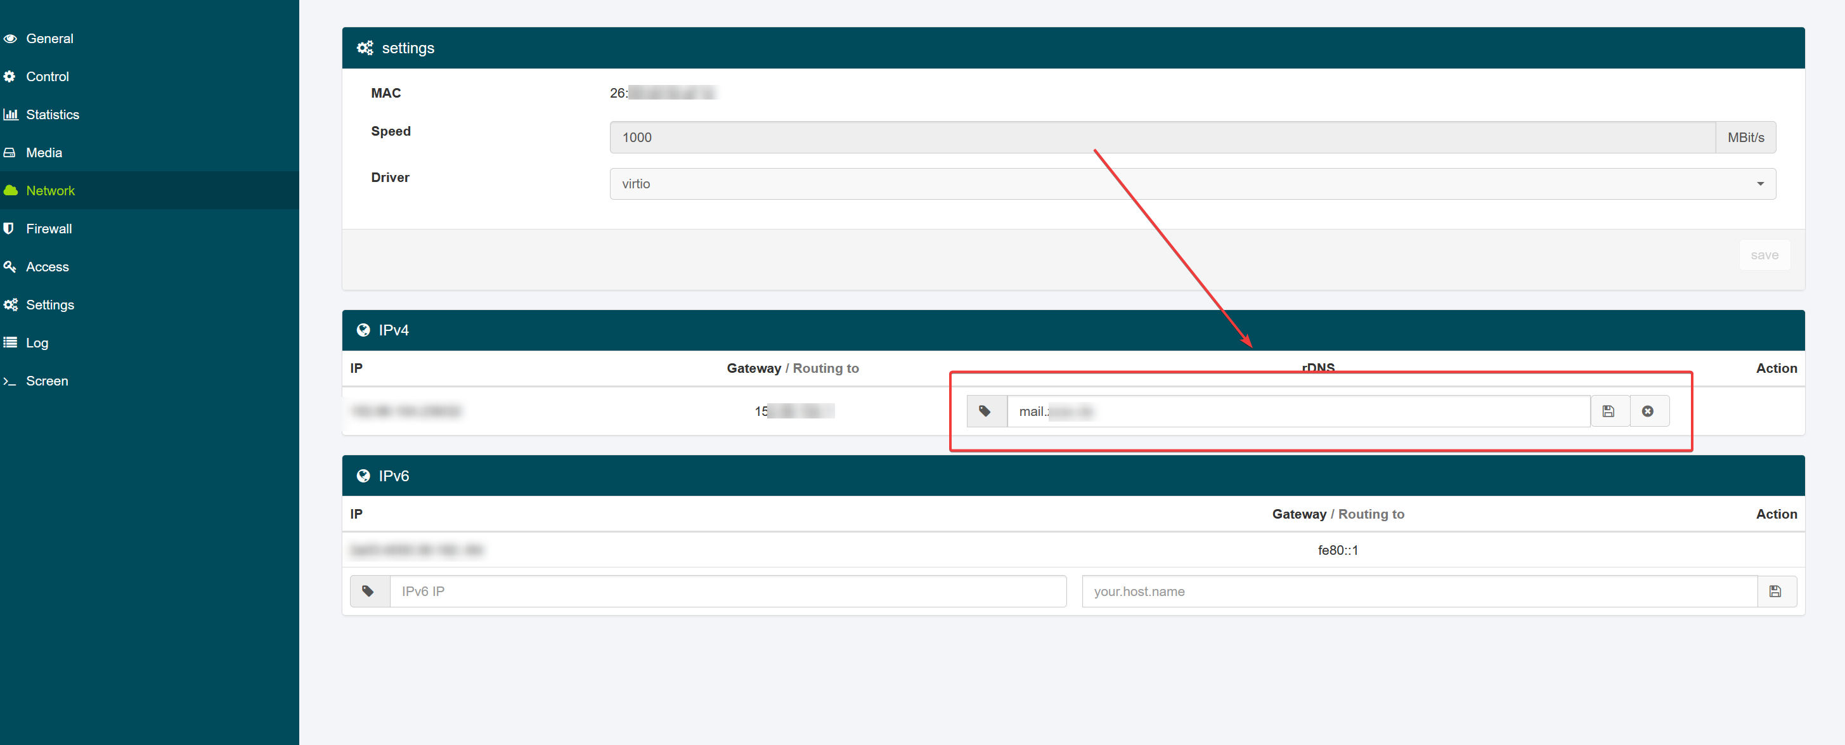Go to Statistics in the sidebar
Screen dimensions: 1845x745
coord(52,115)
